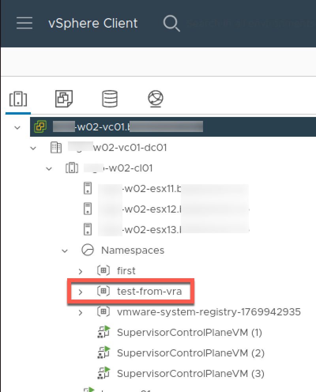Click the VM icon for SupervisorControlPlaneVM (3)
316x392 pixels.
(x=103, y=373)
